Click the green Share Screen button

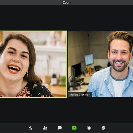[x=74, y=128]
